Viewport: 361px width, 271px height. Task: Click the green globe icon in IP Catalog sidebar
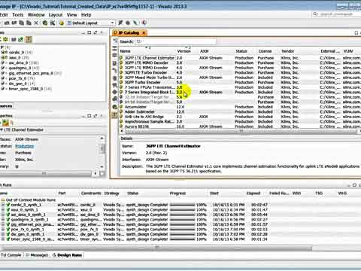point(115,107)
